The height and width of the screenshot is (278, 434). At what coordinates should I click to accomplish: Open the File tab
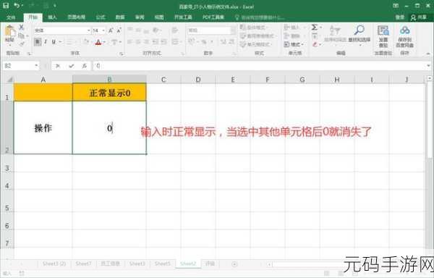pyautogui.click(x=11, y=17)
